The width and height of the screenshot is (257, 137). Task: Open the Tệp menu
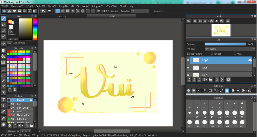tap(5, 6)
